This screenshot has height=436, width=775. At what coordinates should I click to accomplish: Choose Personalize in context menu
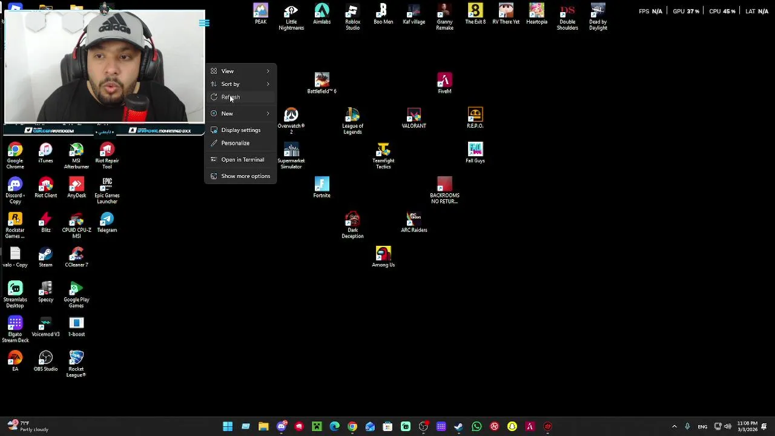coord(240,143)
